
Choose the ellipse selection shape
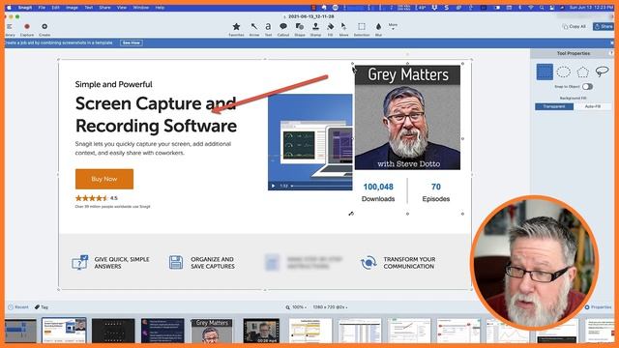click(x=563, y=72)
